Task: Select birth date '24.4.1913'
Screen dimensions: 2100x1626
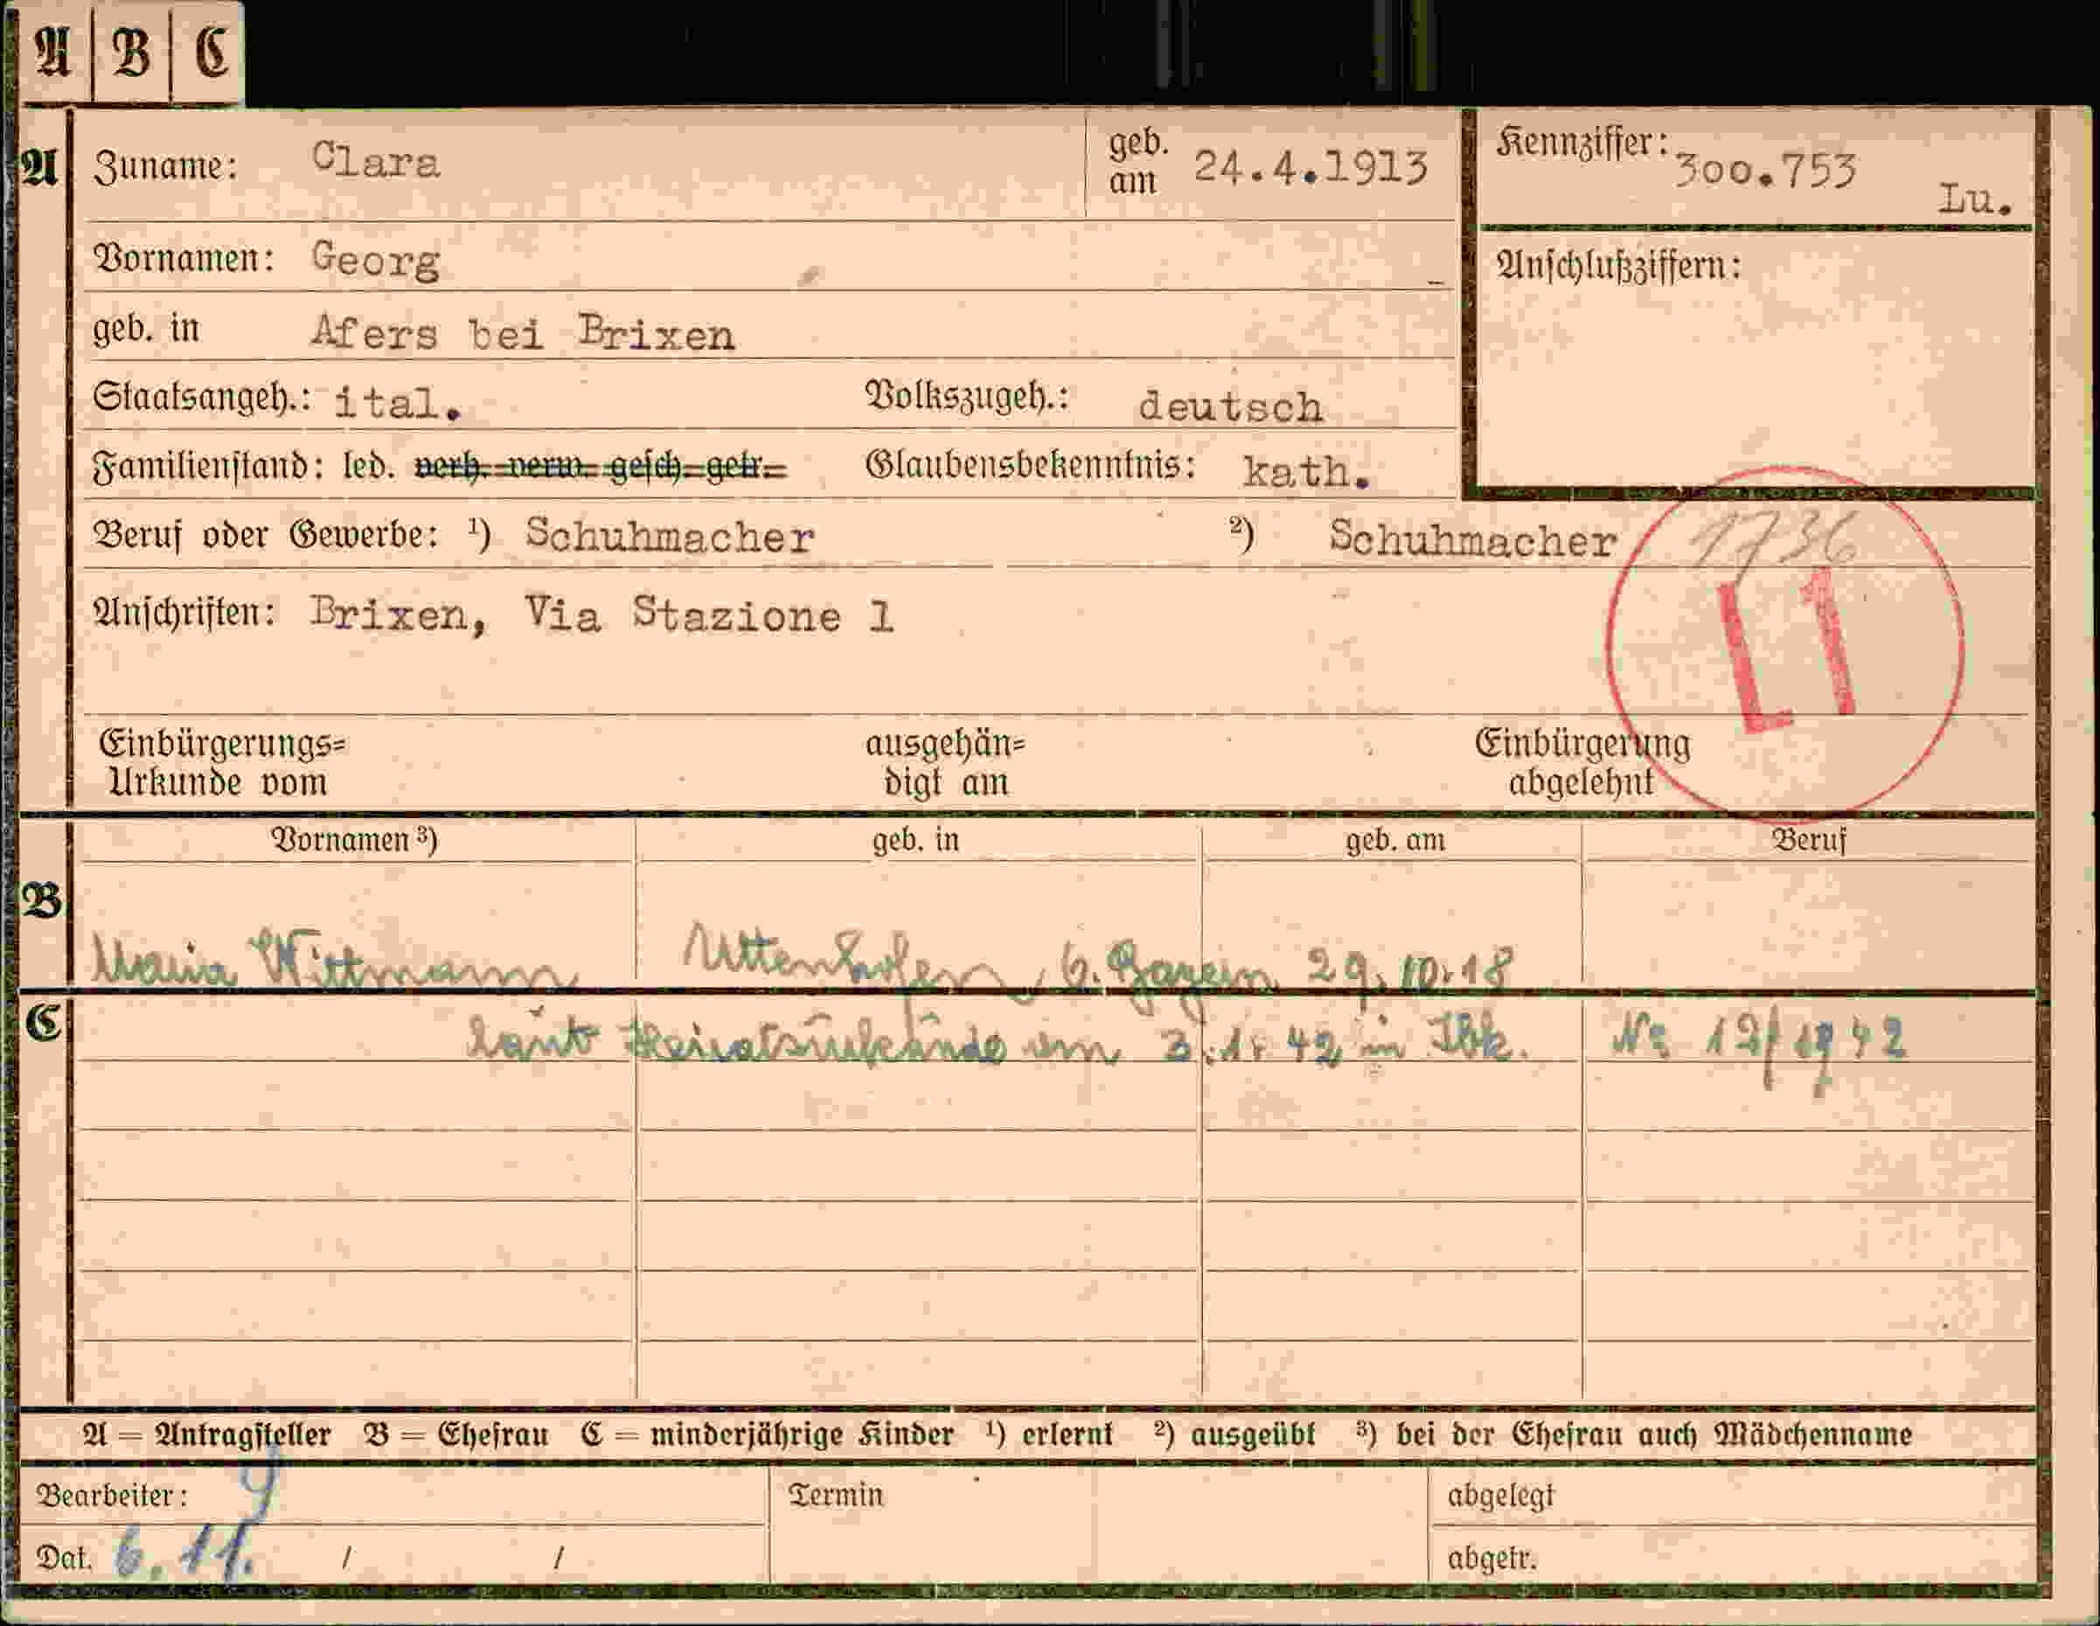Action: click(x=1311, y=167)
